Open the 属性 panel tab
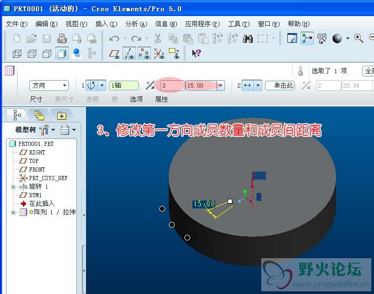 pyautogui.click(x=161, y=99)
